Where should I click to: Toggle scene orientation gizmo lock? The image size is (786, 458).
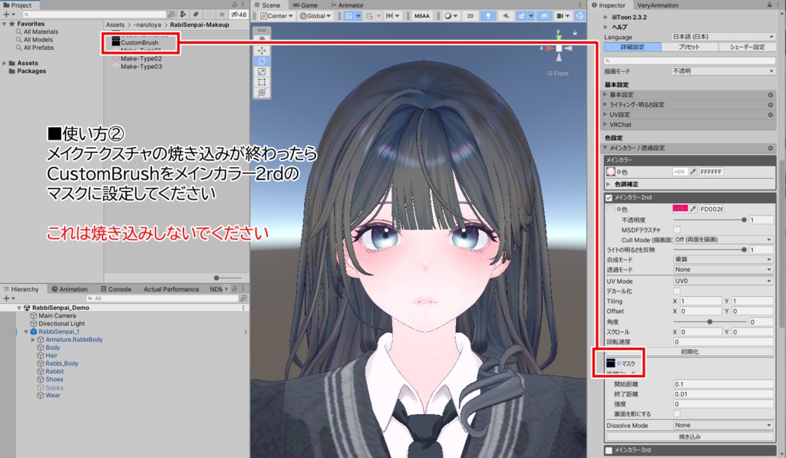575,33
